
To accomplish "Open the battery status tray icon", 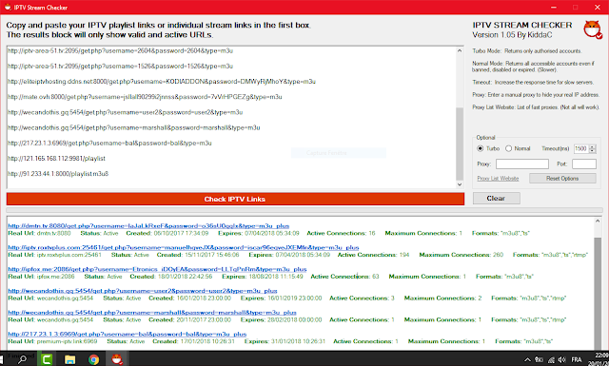I will tap(539, 359).
